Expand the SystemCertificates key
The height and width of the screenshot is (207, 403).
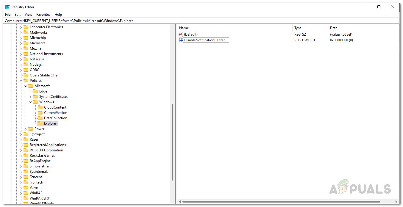tap(30, 97)
